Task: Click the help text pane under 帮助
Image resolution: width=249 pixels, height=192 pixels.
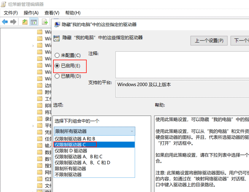Action: [202, 154]
